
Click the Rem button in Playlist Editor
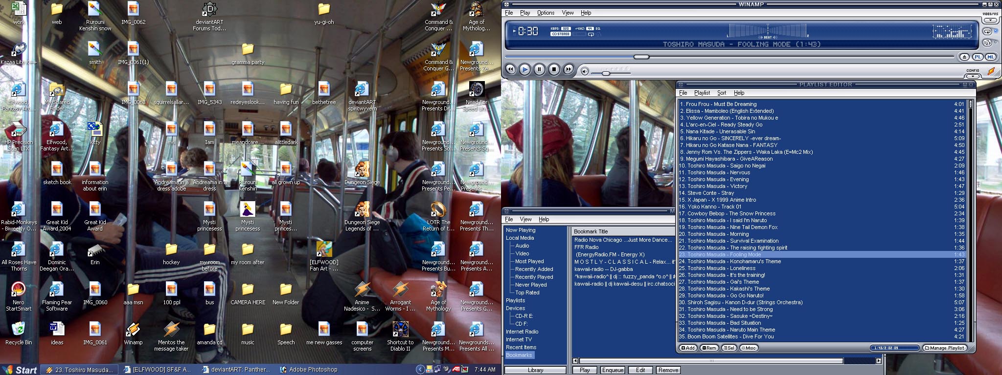tap(709, 348)
